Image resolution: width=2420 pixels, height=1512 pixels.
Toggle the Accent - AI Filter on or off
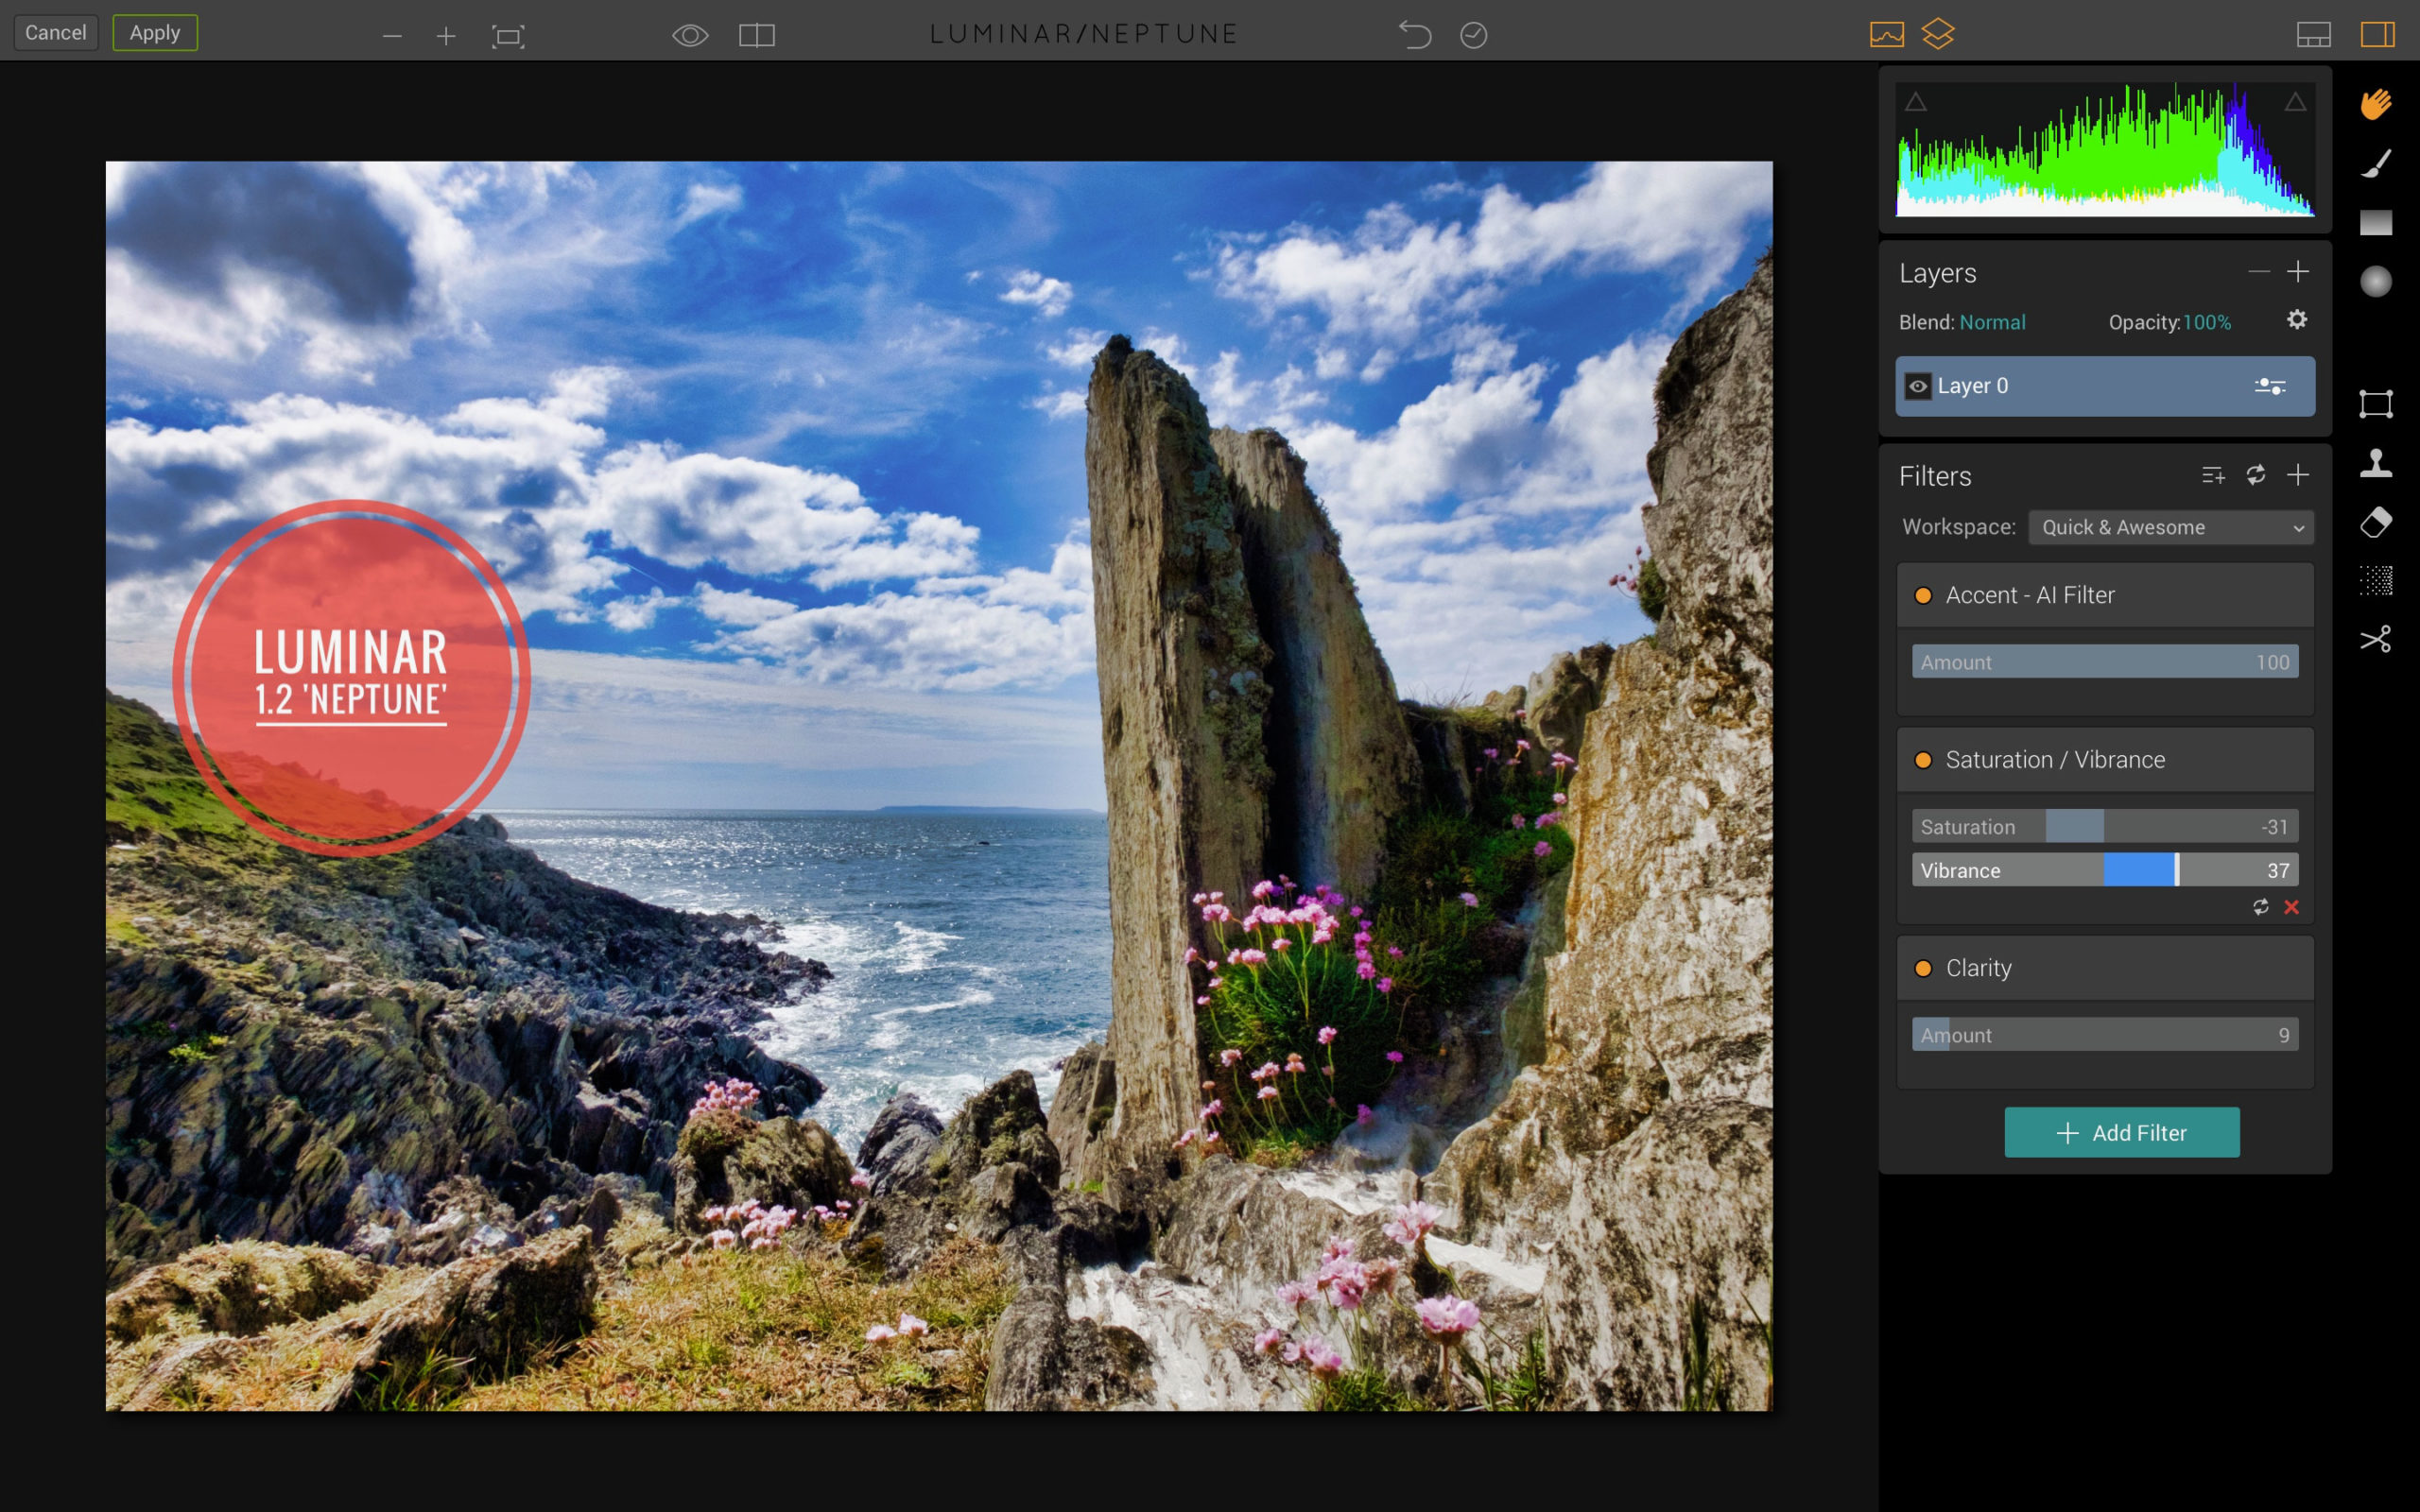1923,595
